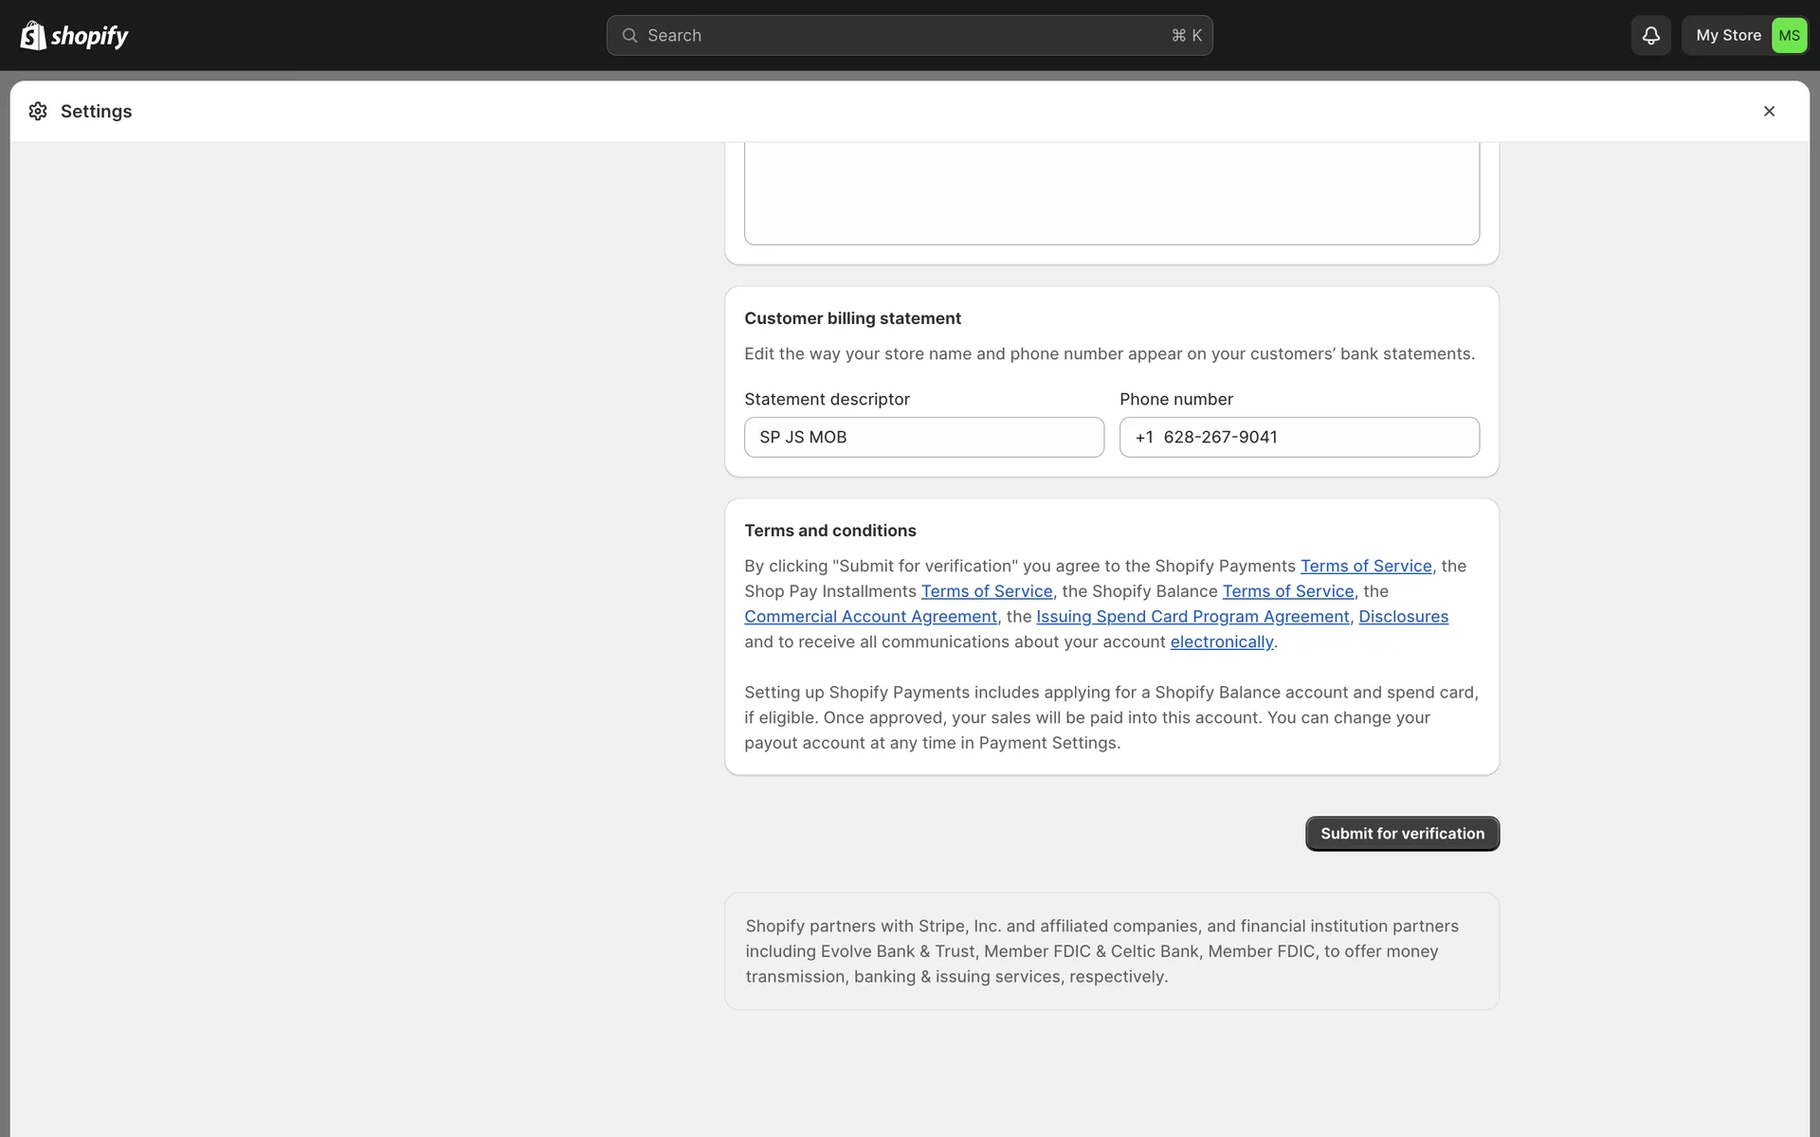Click the Settings gear icon
The image size is (1820, 1137).
point(38,111)
